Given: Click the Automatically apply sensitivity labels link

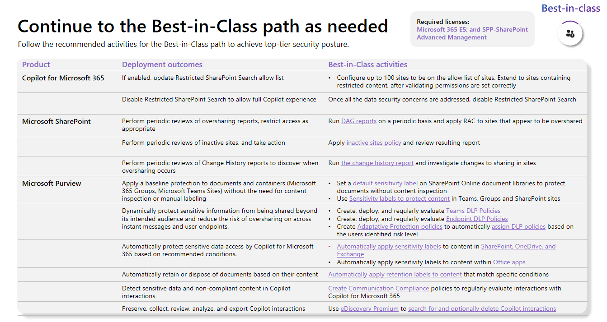Looking at the screenshot, I should [389, 246].
